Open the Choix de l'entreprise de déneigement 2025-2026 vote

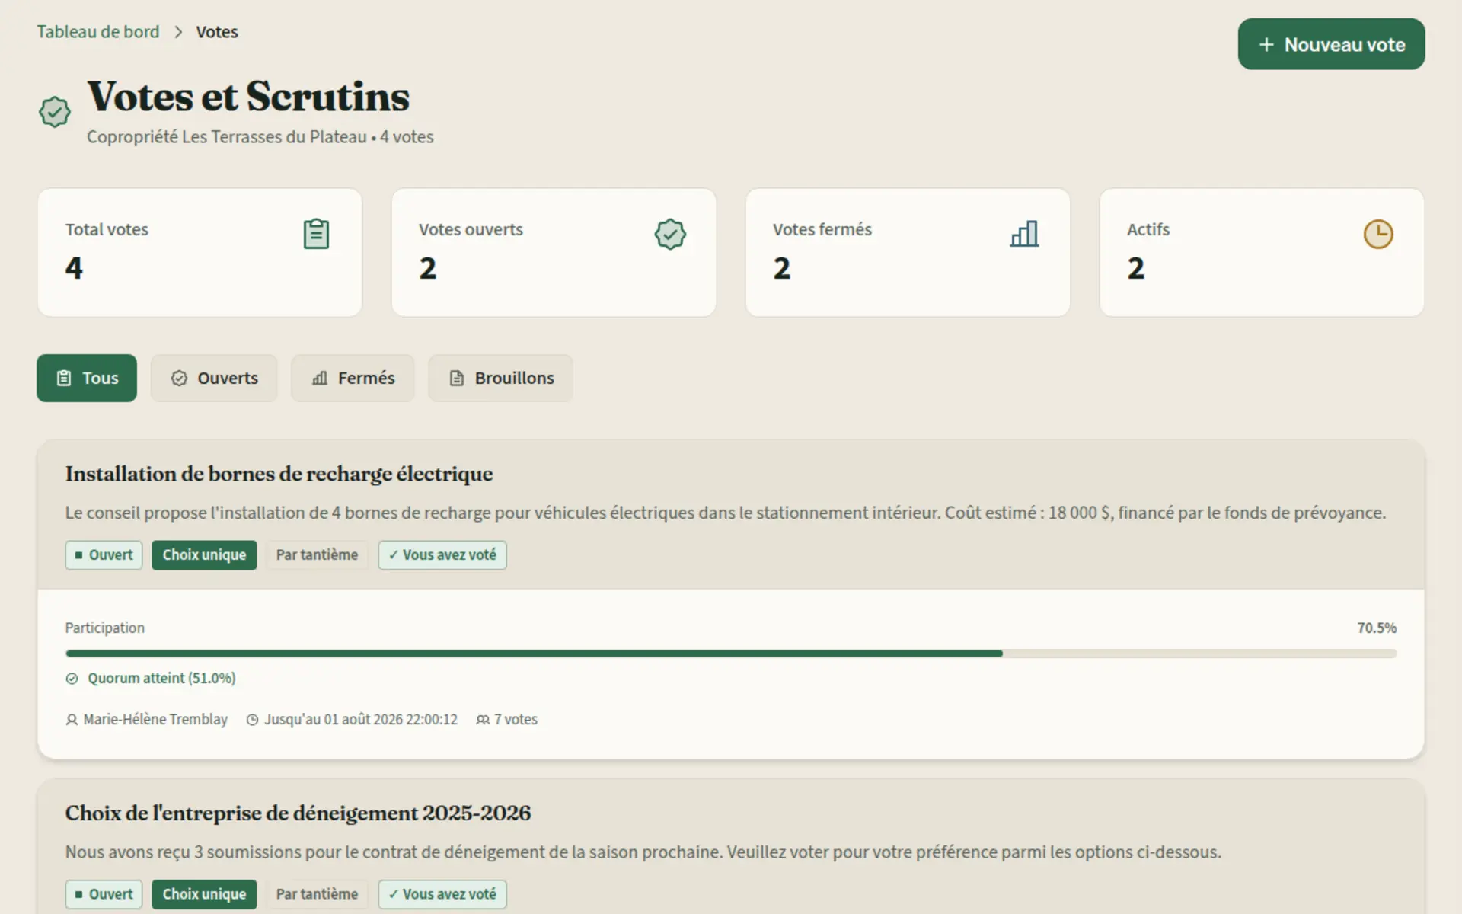(x=298, y=813)
